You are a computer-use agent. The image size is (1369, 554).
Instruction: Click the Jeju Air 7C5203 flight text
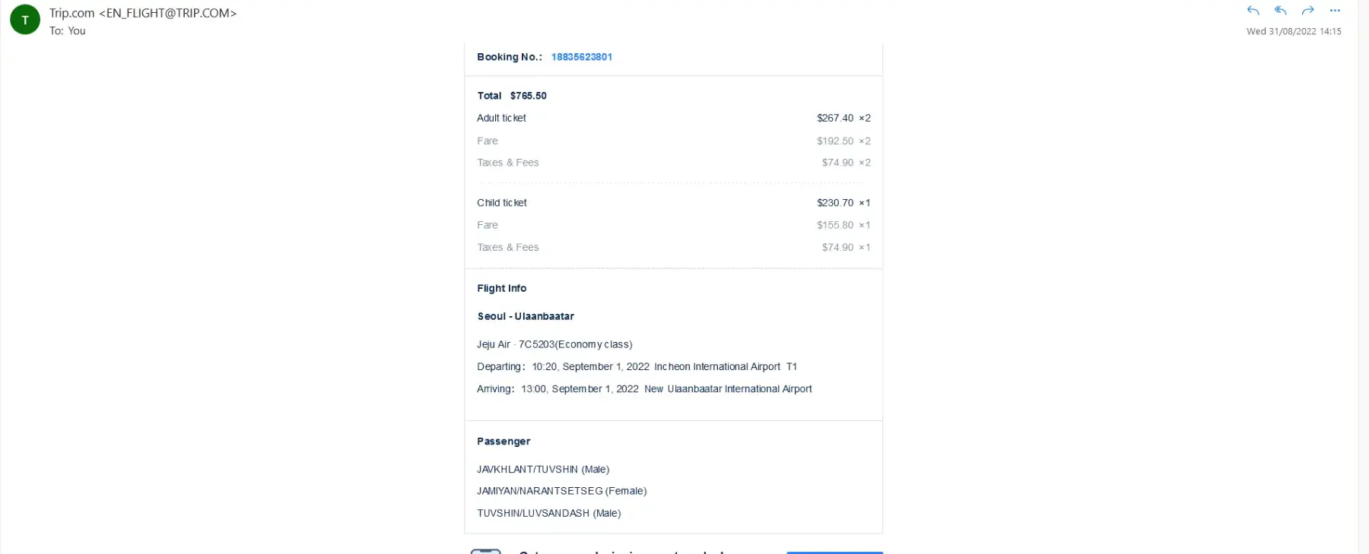coord(554,344)
